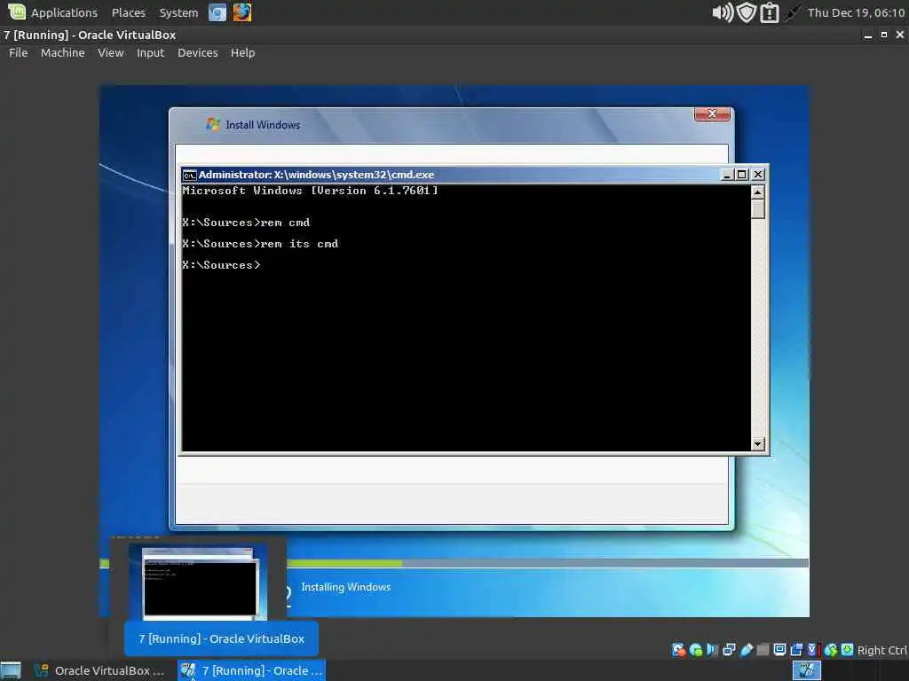Open the Input menu
This screenshot has width=909, height=681.
pyautogui.click(x=150, y=52)
